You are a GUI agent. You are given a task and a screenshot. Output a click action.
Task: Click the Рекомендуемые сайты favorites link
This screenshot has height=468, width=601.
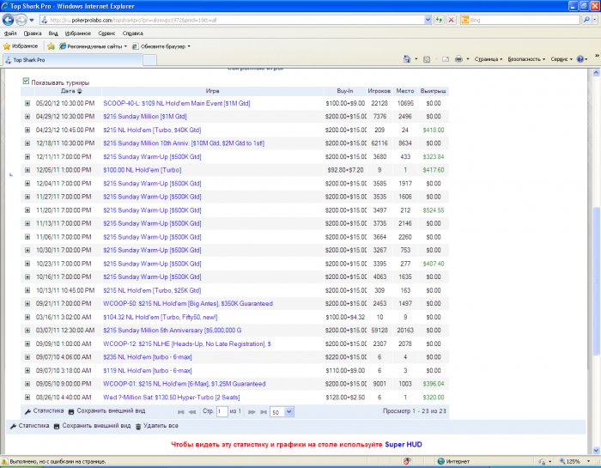point(93,46)
